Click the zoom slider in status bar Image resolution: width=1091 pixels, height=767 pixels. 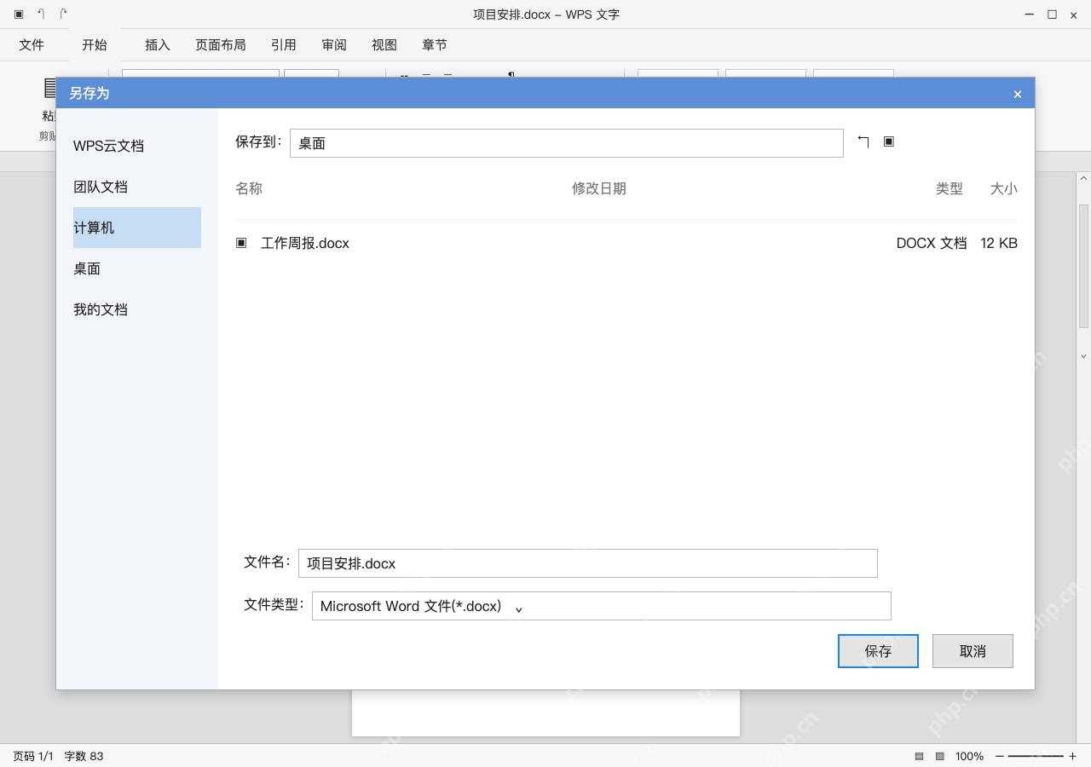pos(1036,756)
